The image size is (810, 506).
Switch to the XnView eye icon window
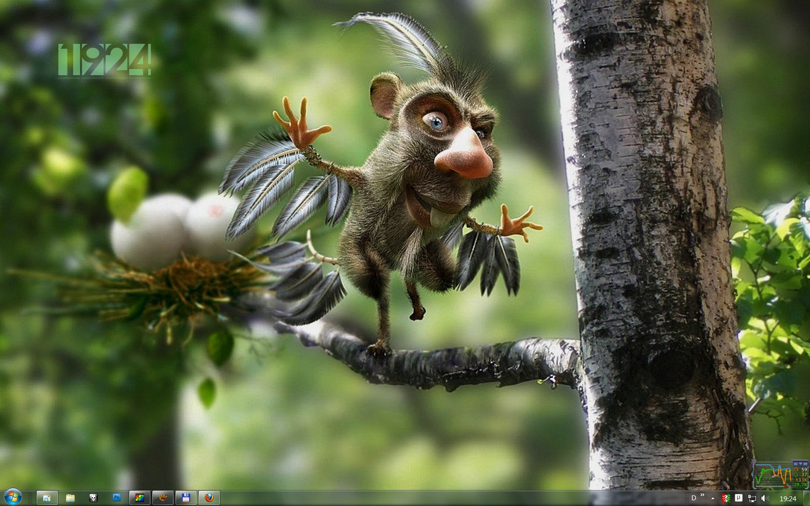pos(163,498)
